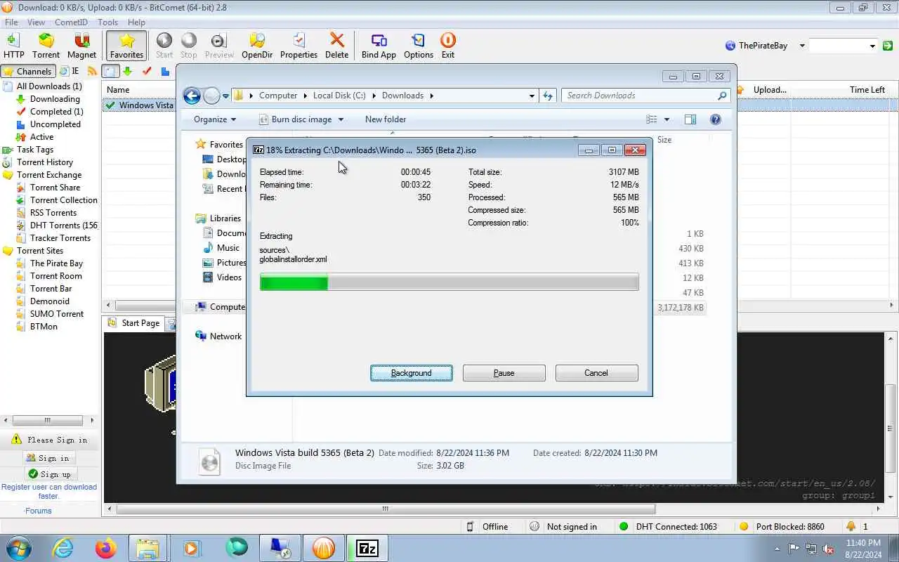The width and height of the screenshot is (899, 562).
Task: Open Explorer help question-mark icon
Action: [x=716, y=119]
